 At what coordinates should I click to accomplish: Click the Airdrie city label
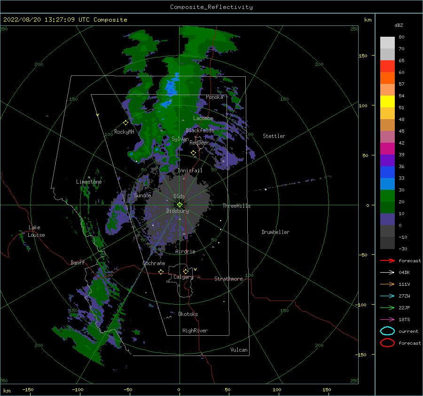tap(185, 251)
